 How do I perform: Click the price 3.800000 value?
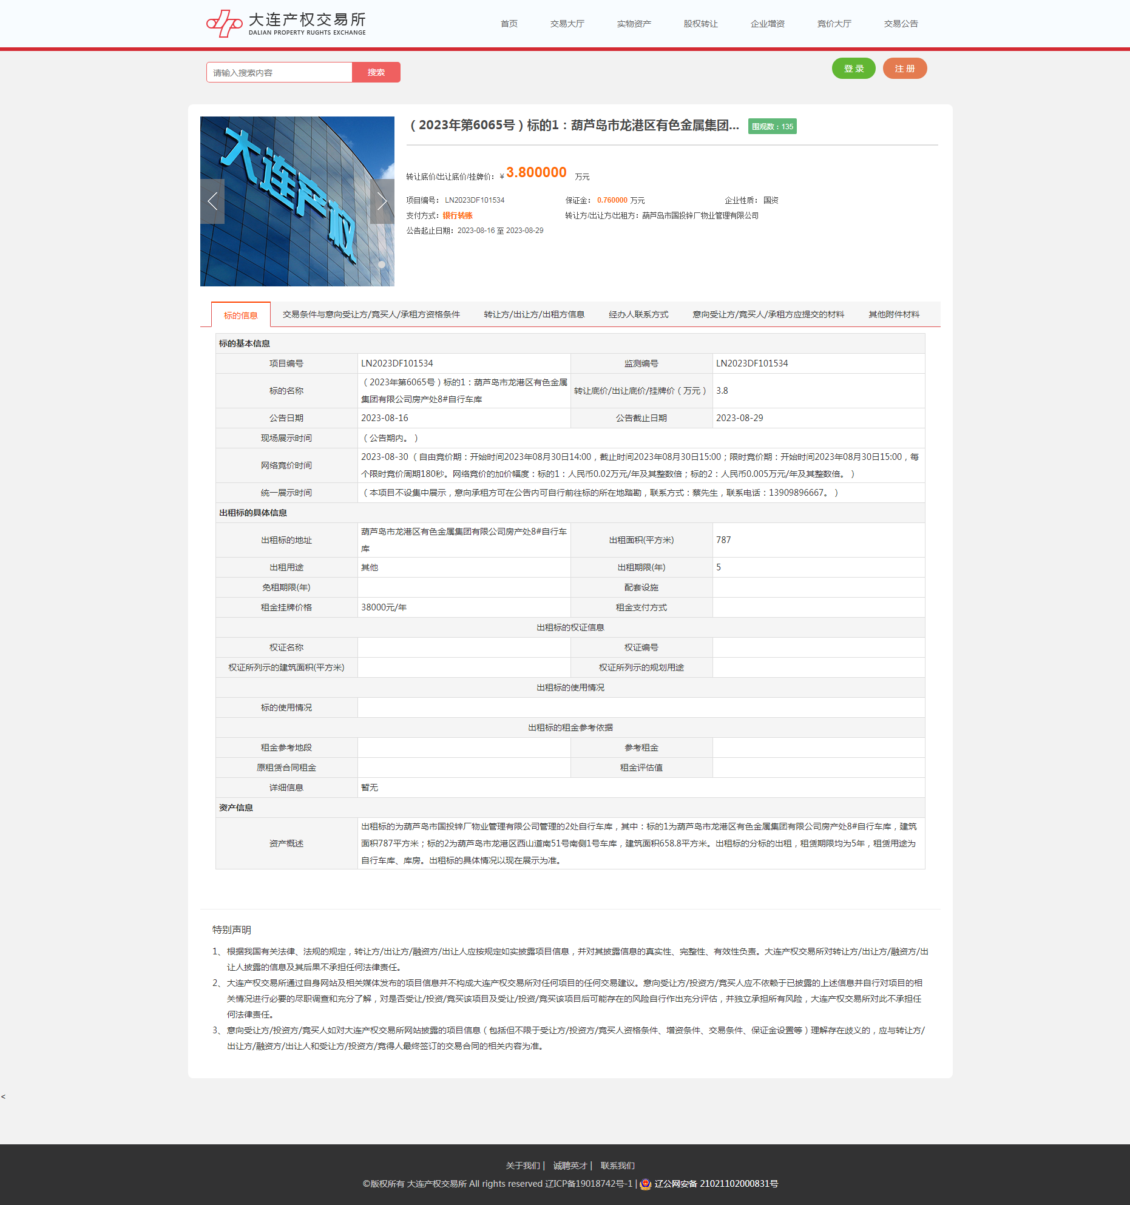point(536,172)
